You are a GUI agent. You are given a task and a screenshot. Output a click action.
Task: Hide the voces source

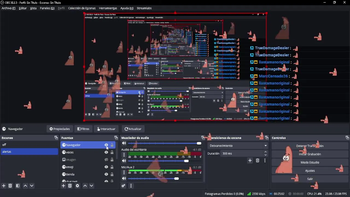(x=106, y=152)
